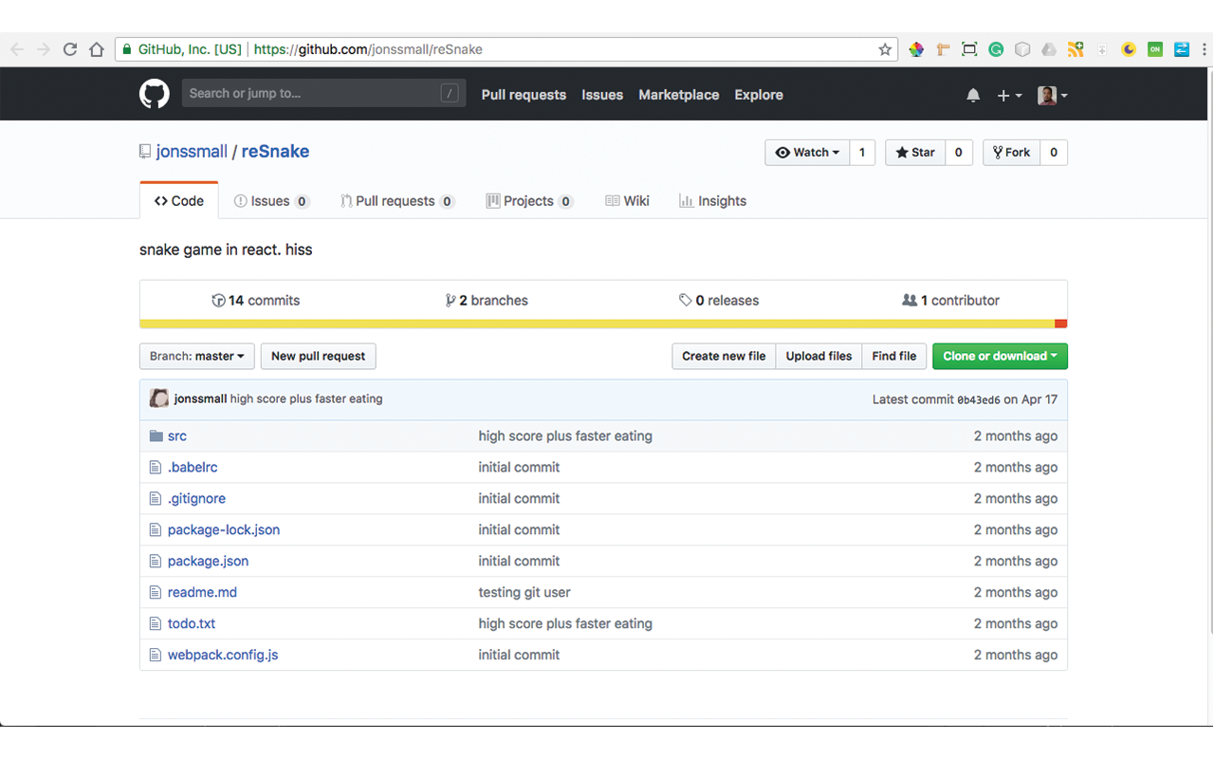The height and width of the screenshot is (759, 1214).
Task: Open Explore in top navigation
Action: 759,95
